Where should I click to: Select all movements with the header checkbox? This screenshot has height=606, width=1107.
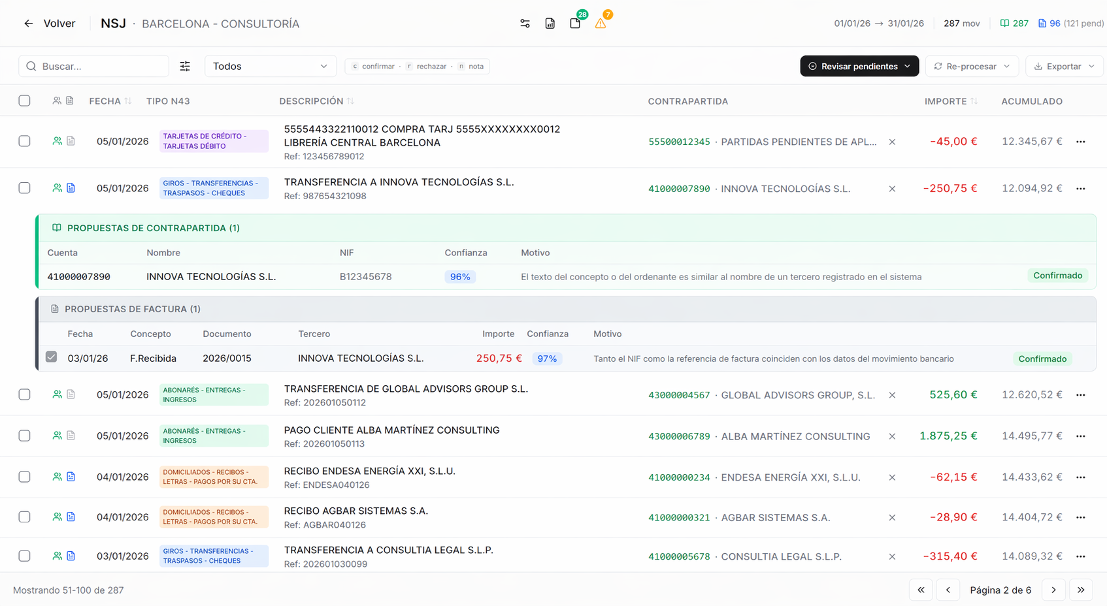click(x=24, y=101)
